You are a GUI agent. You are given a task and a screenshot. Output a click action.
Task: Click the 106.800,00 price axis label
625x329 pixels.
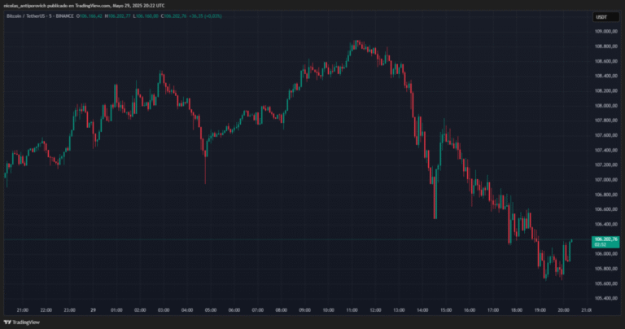(605, 195)
